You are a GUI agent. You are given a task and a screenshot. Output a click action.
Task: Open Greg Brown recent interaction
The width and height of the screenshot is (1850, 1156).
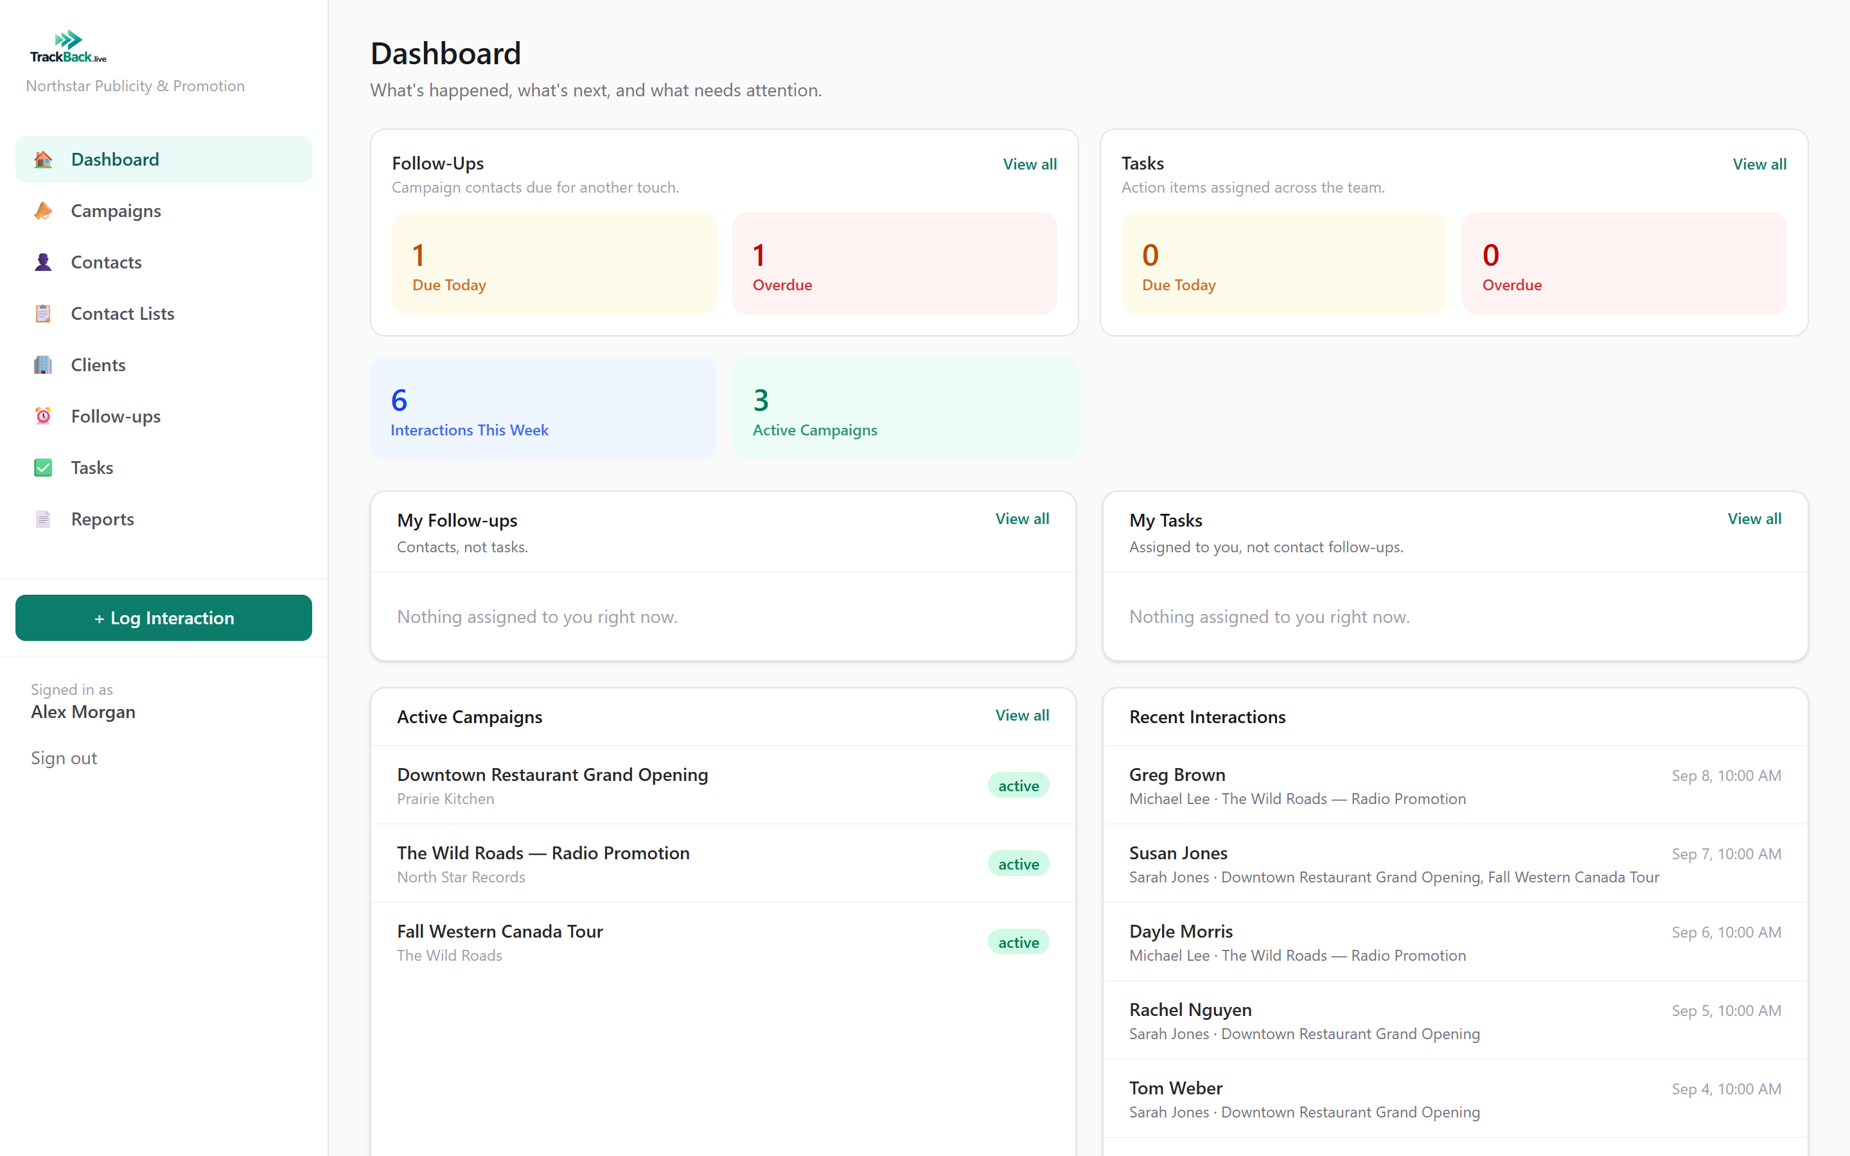[x=1456, y=785]
